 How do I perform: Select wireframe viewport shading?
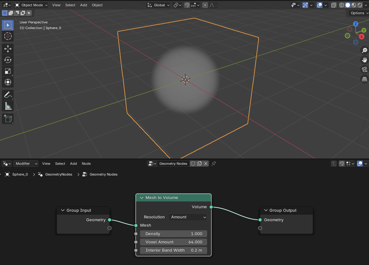(342, 5)
